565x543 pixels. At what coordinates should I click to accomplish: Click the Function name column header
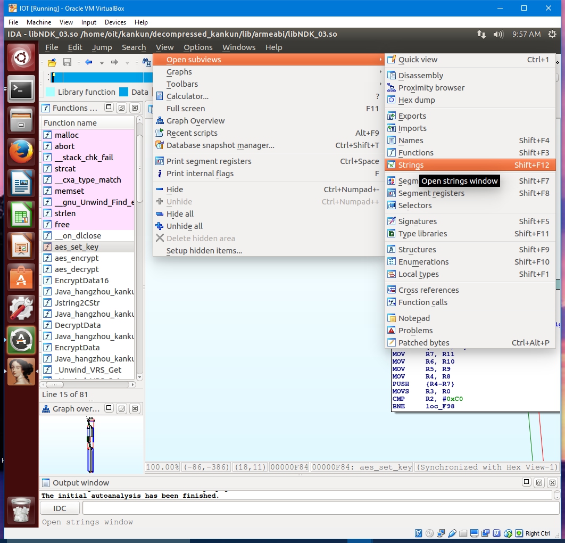pyautogui.click(x=88, y=123)
